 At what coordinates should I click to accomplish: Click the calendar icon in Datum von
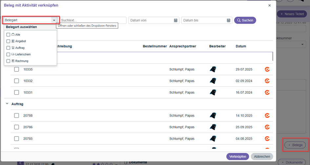point(176,20)
